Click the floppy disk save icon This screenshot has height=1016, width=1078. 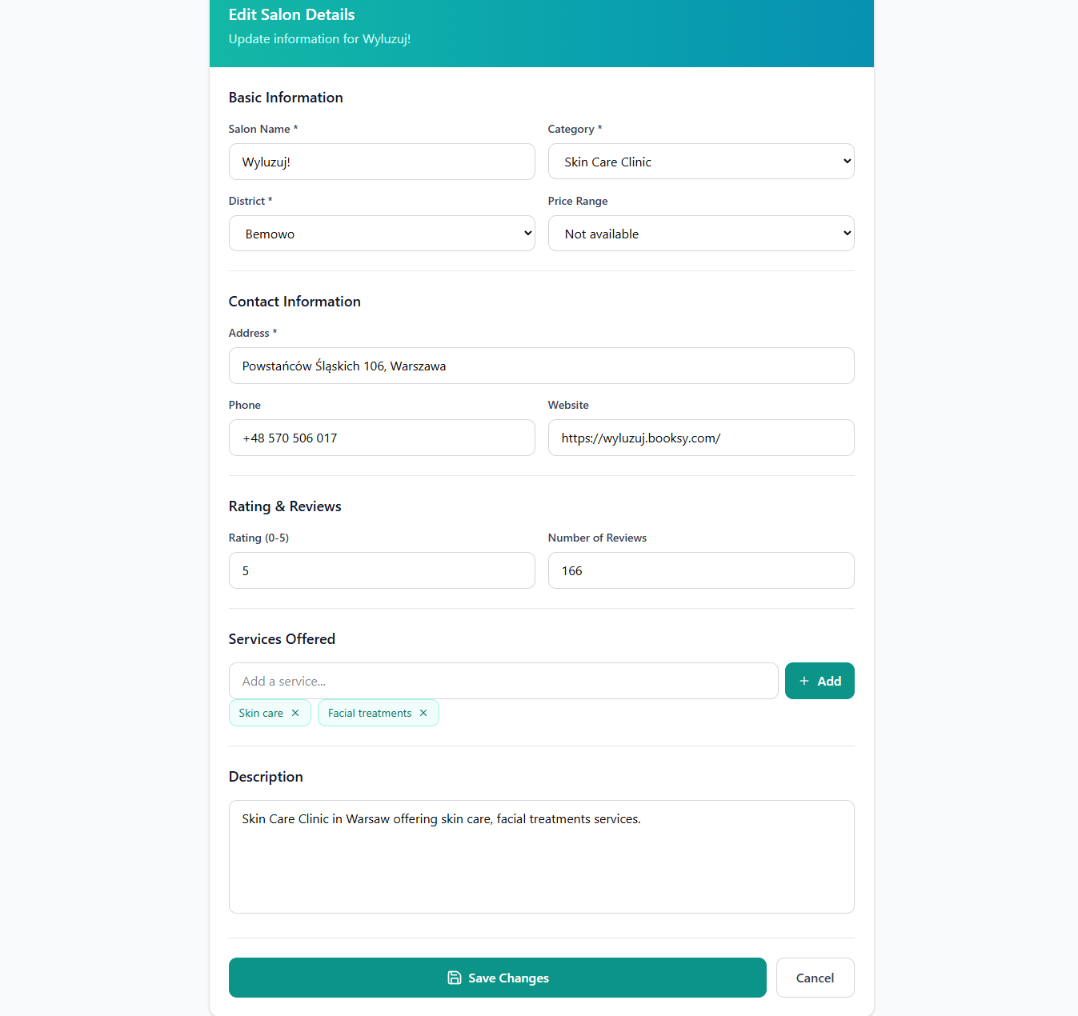click(455, 978)
